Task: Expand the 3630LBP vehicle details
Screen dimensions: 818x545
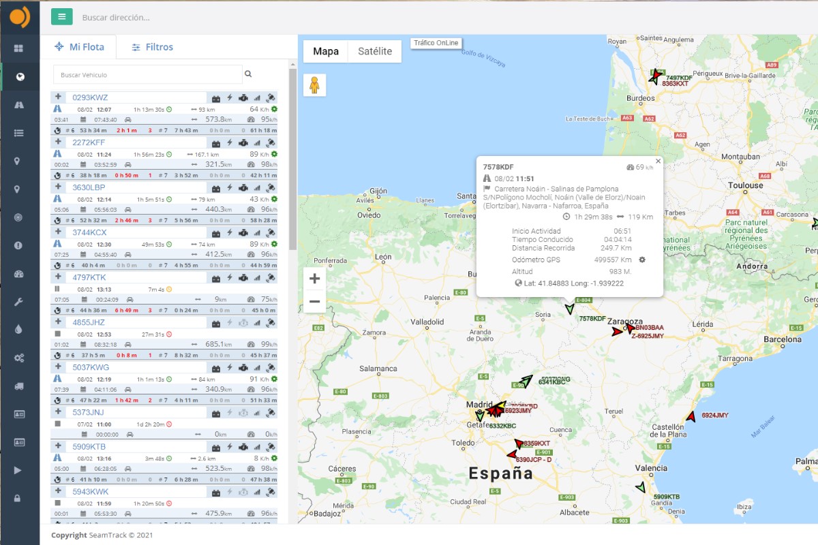Action: click(x=58, y=187)
